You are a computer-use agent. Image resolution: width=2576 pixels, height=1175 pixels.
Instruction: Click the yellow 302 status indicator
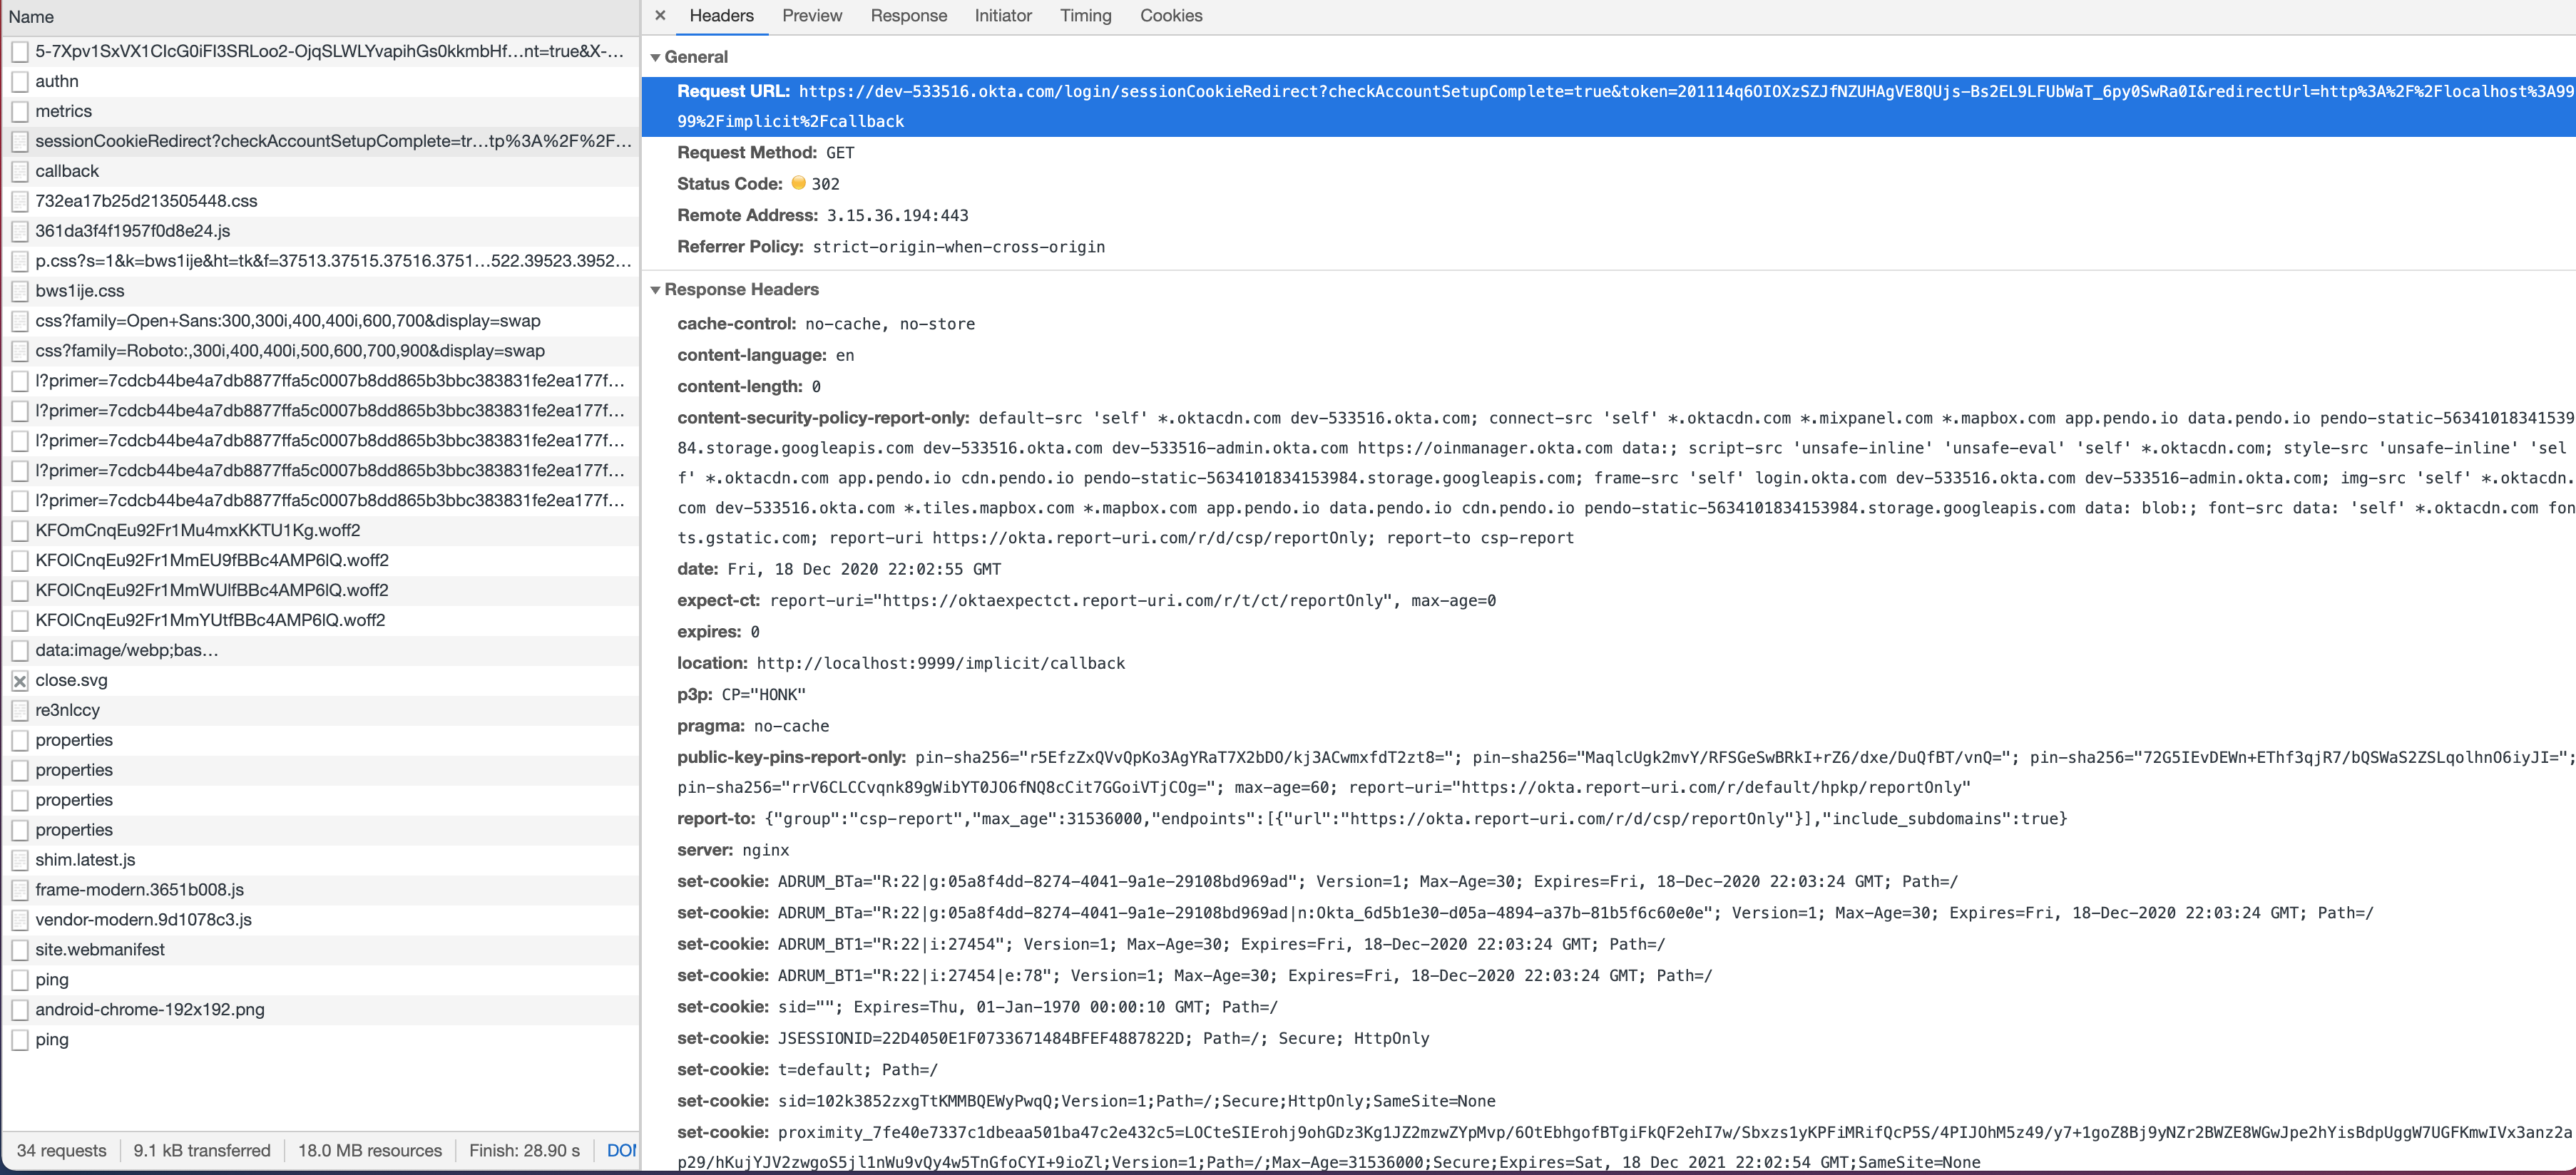(799, 183)
